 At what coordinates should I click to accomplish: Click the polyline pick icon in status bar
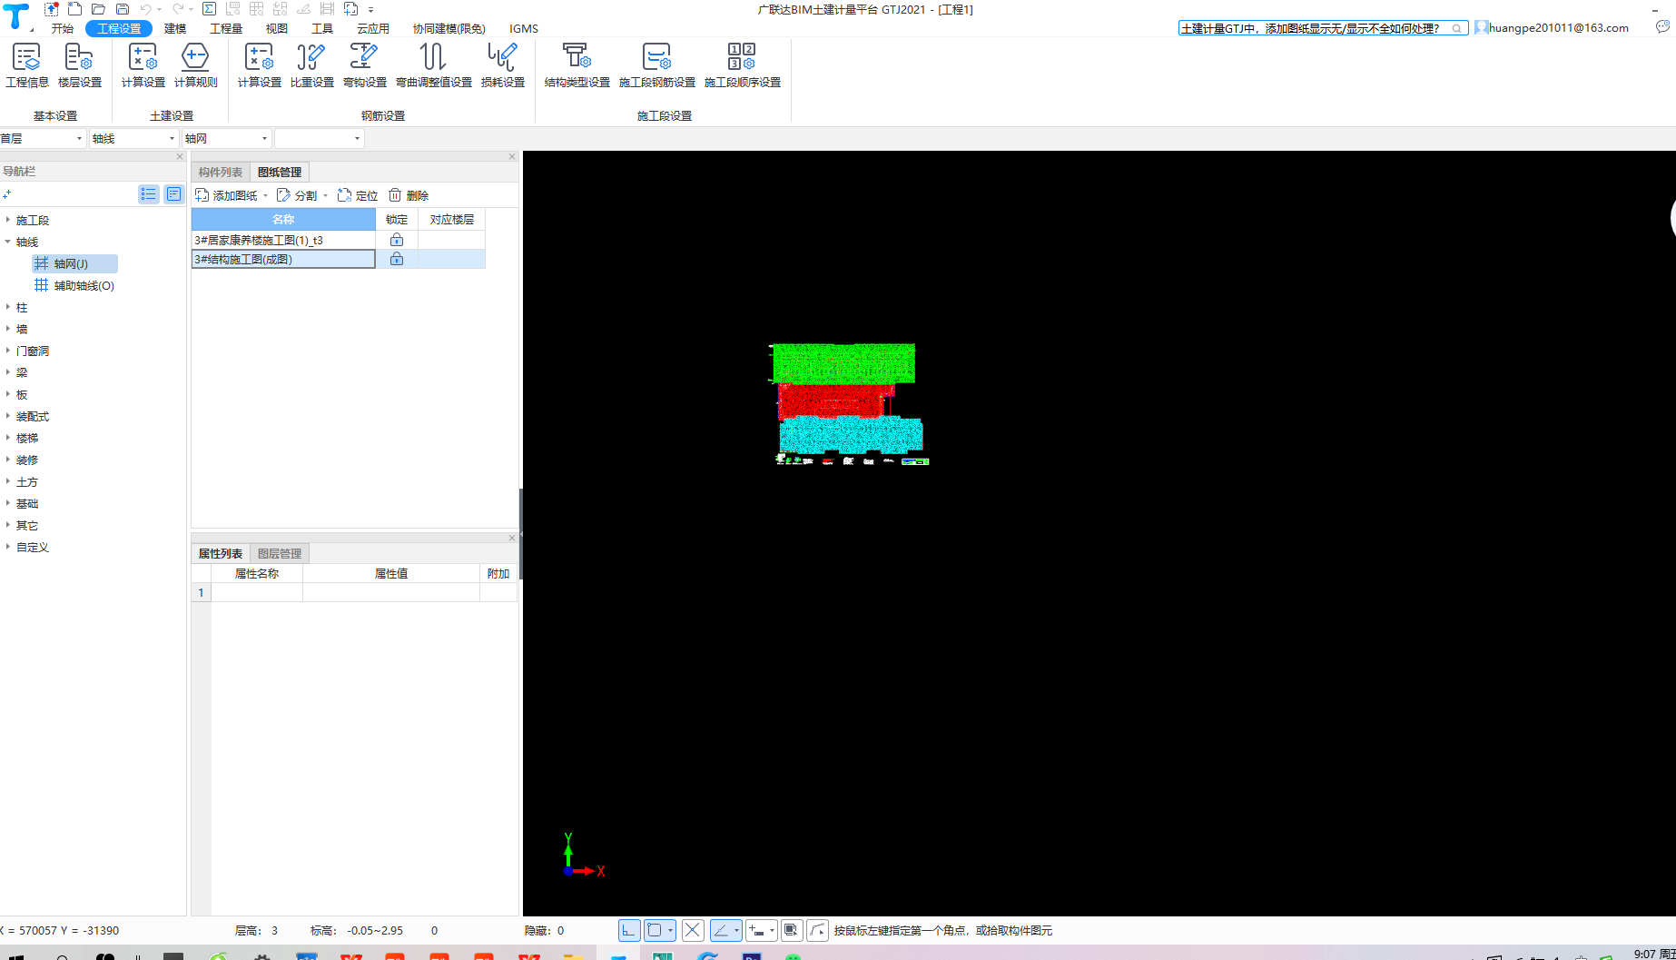coord(817,930)
